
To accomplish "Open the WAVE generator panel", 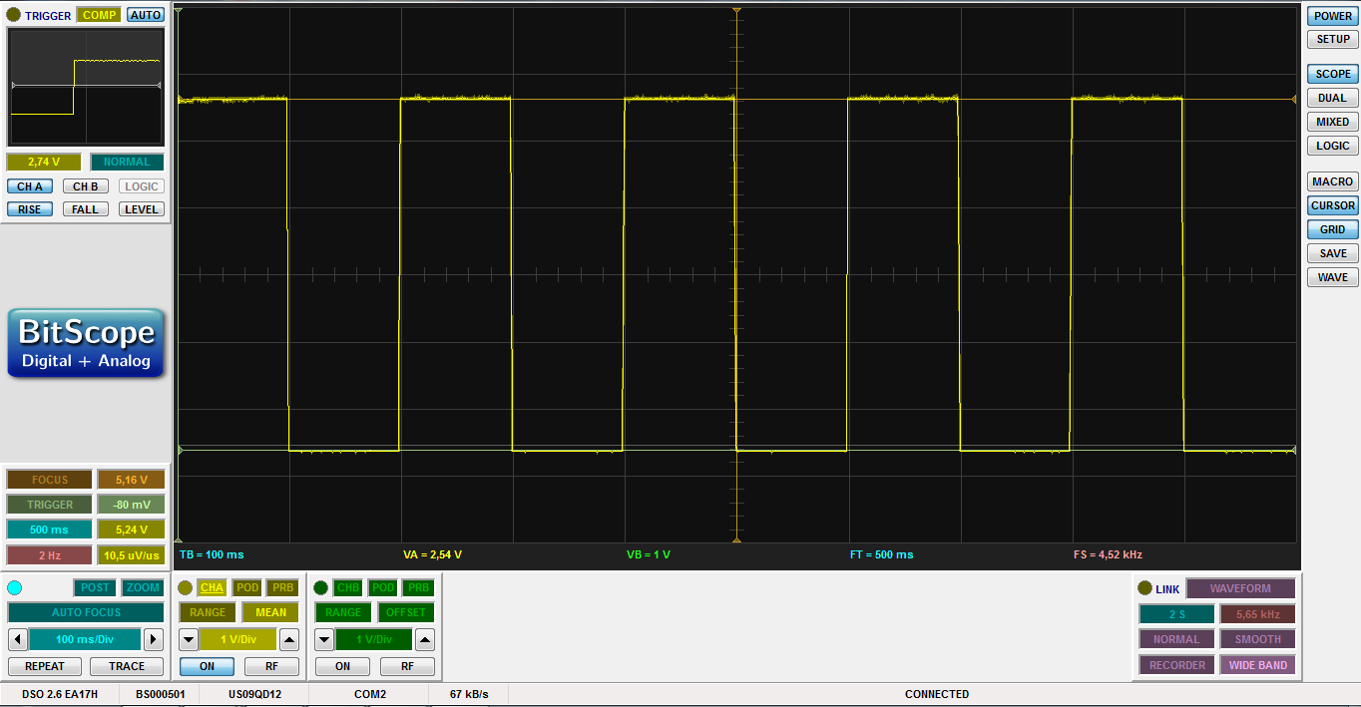I will click(1332, 277).
